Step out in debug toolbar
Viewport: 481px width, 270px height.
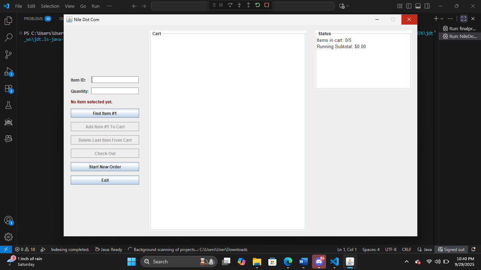tap(248, 5)
